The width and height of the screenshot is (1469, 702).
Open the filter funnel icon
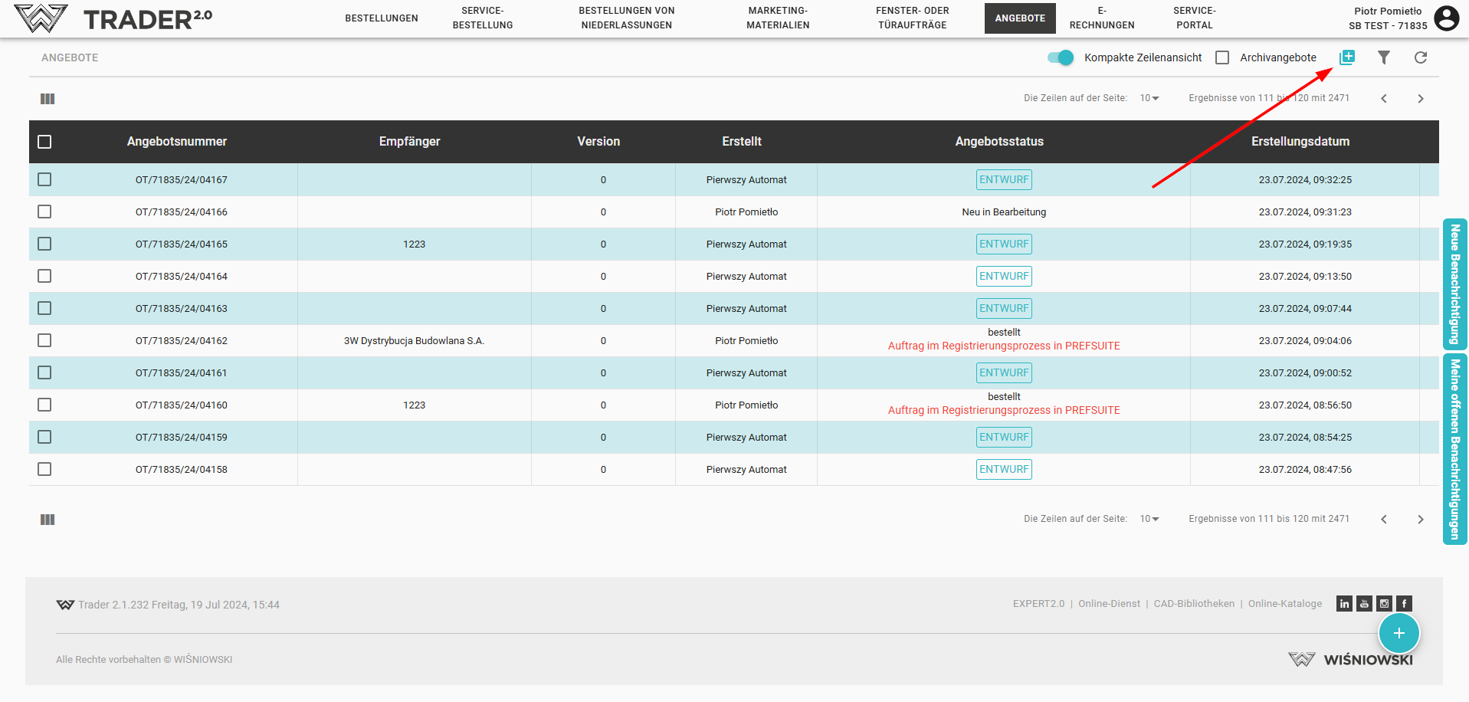(1383, 57)
